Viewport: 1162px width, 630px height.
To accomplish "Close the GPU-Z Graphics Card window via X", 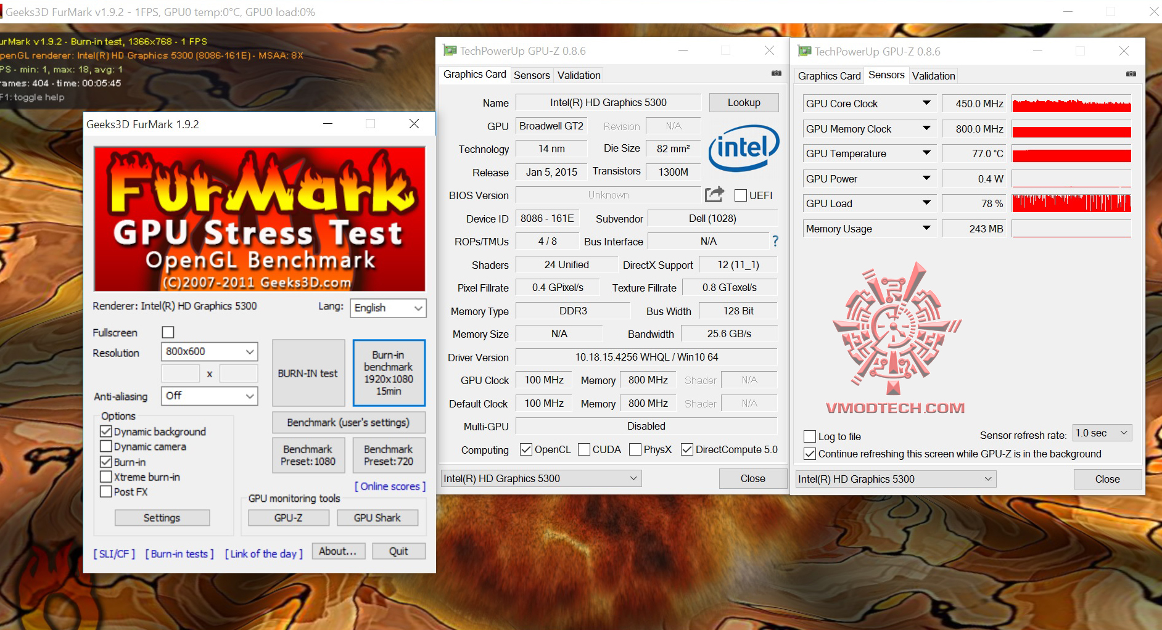I will click(x=769, y=51).
